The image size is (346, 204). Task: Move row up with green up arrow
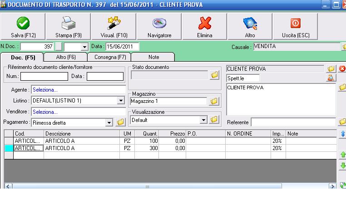click(343, 155)
